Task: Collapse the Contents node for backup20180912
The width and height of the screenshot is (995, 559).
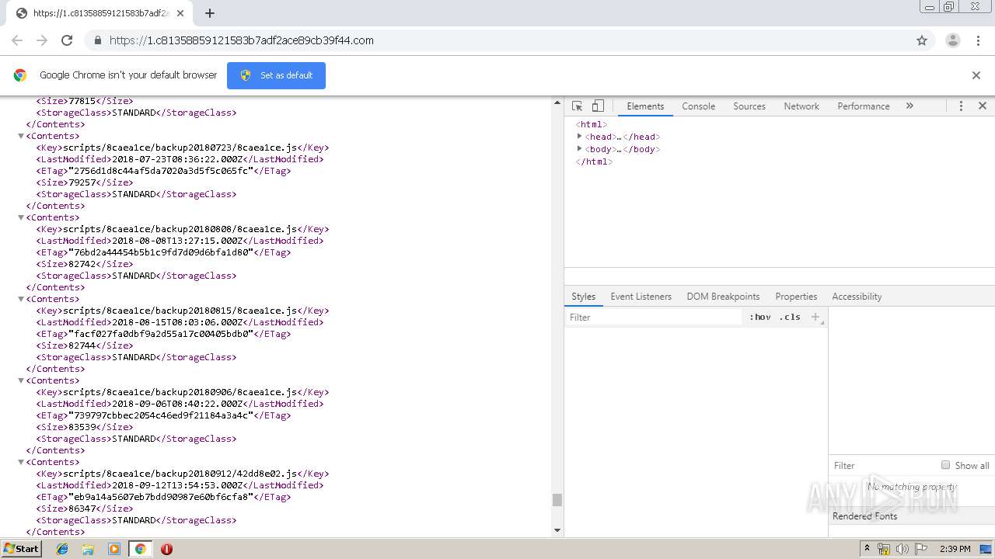Action: pyautogui.click(x=21, y=462)
